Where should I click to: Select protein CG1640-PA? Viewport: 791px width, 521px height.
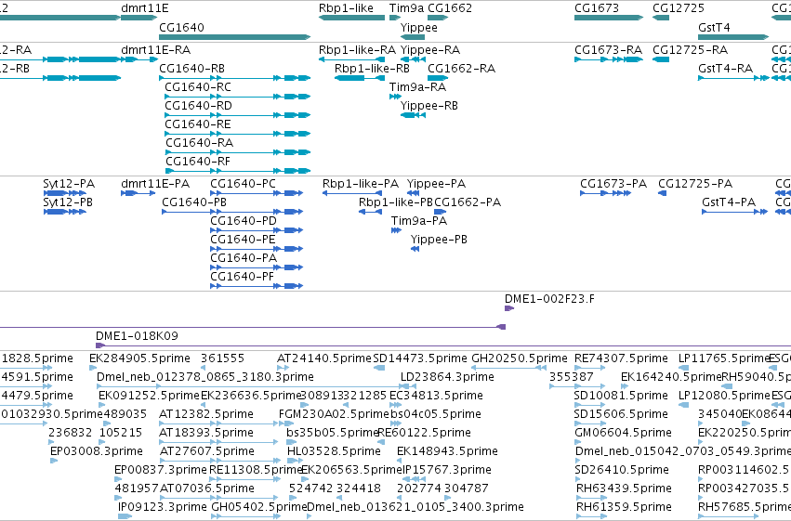(257, 267)
